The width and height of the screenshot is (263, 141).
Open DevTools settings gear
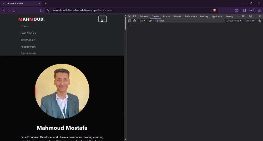click(250, 16)
